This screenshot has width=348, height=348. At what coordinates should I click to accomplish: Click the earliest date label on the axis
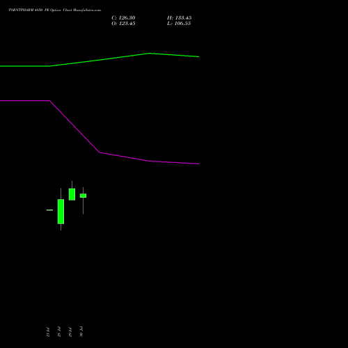(x=48, y=332)
